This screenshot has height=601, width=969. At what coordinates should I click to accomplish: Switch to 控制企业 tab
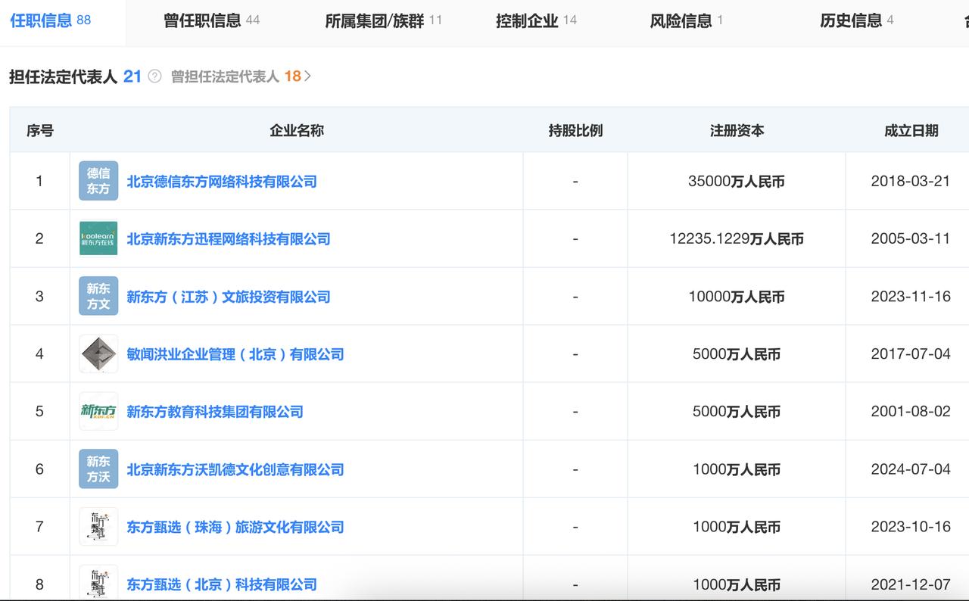pos(536,20)
